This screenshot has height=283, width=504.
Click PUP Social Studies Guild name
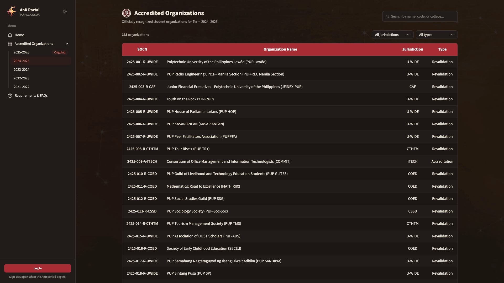(195, 199)
